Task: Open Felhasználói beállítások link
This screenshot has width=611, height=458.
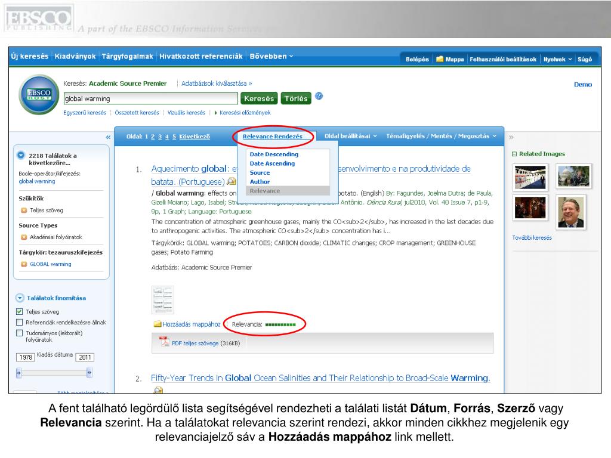Action: 503,59
